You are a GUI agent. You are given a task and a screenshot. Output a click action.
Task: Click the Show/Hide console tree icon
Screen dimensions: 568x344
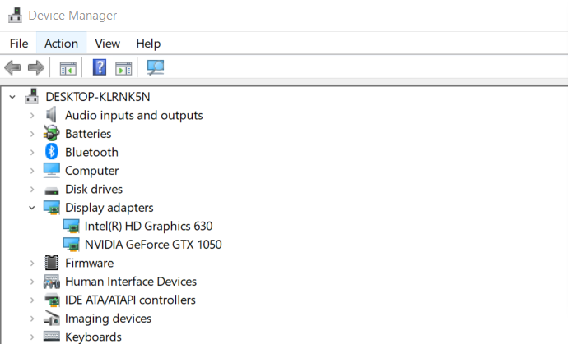coord(68,68)
